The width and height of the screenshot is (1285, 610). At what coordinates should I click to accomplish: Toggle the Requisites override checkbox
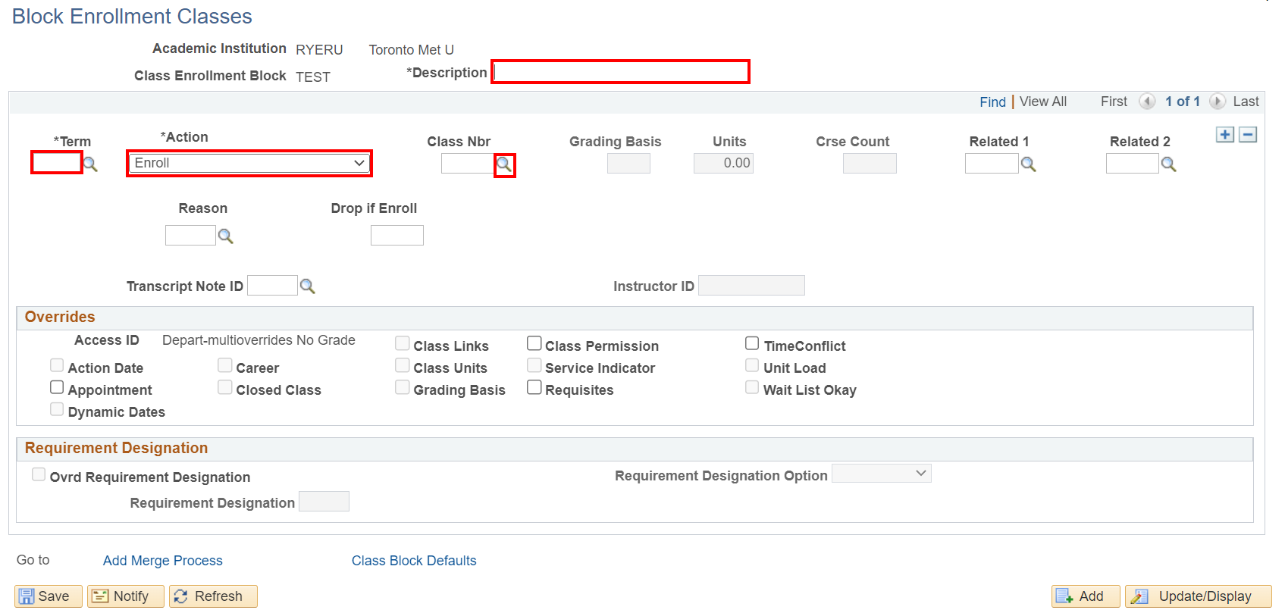pyautogui.click(x=534, y=388)
